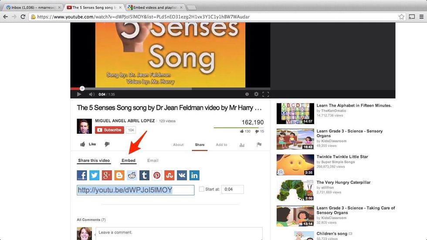The image size is (427, 240).
Task: Click the Reddit share icon
Action: click(x=132, y=175)
